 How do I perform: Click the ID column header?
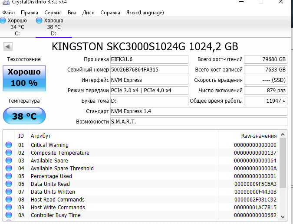21,136
